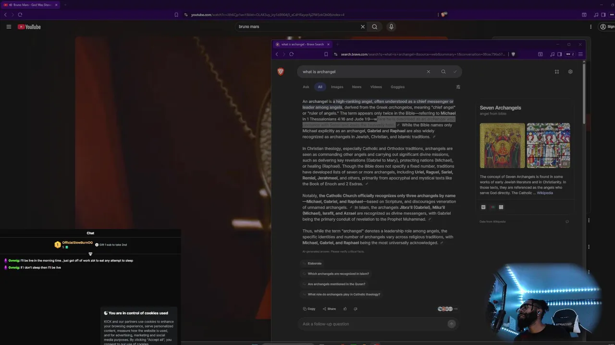Click Gvnnig's message "if I don't sleep then I'll be live"
The height and width of the screenshot is (345, 615).
41,267
